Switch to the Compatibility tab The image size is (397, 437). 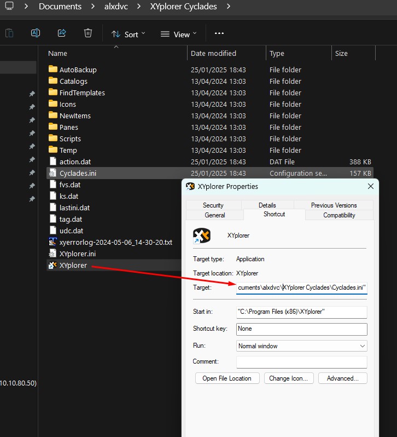coord(339,215)
